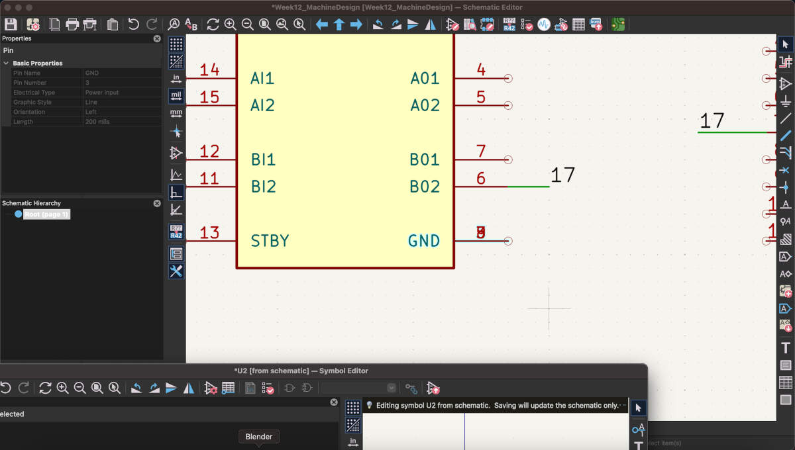Activate the Add Wire tool
795x450 pixels.
786,119
